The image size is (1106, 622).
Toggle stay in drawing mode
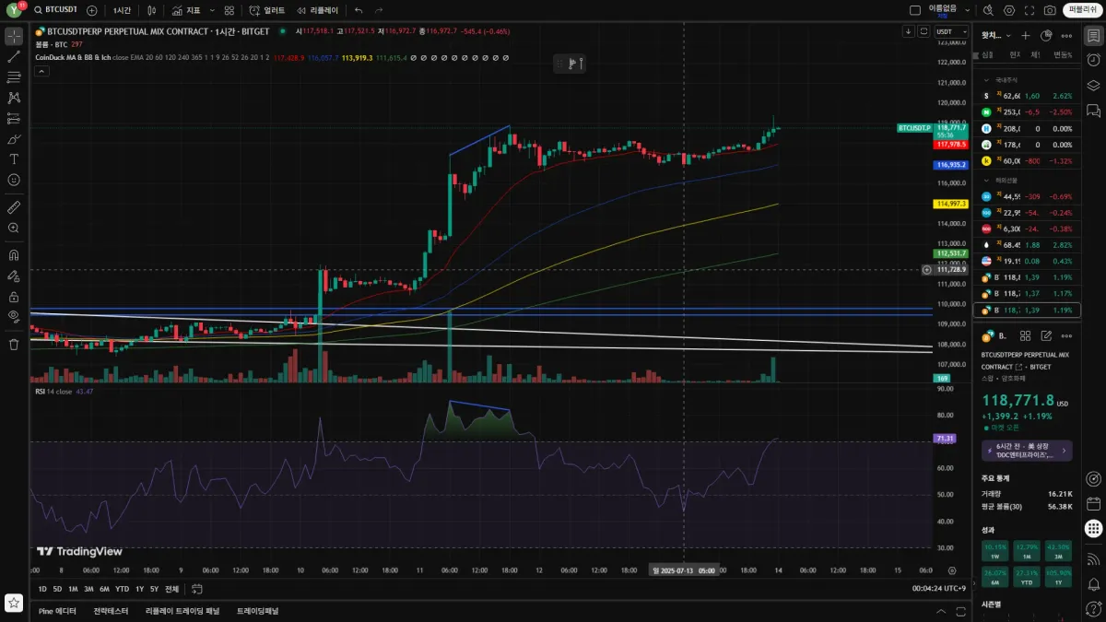tap(14, 276)
